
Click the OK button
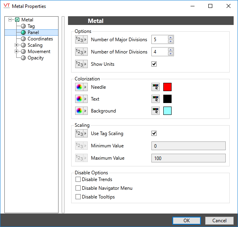pyautogui.click(x=187, y=221)
